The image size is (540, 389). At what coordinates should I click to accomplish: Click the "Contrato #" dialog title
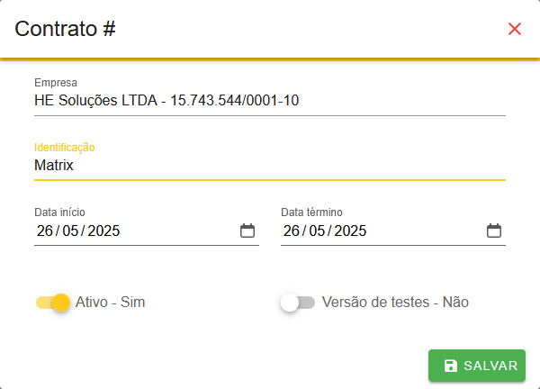point(65,29)
